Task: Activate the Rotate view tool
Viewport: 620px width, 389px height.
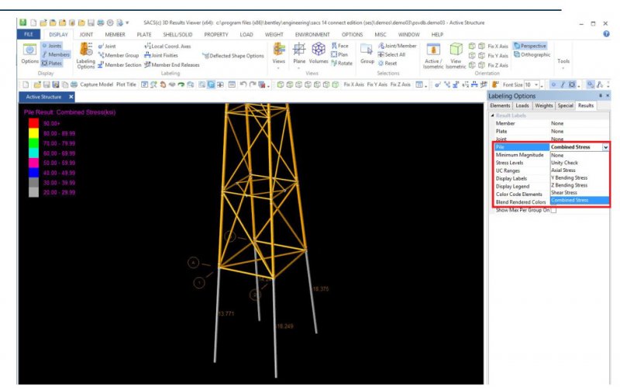Action: (x=342, y=64)
